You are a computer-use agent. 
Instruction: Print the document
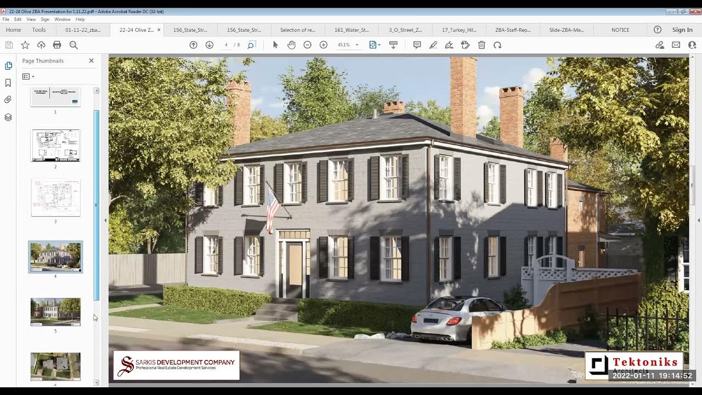pyautogui.click(x=57, y=45)
